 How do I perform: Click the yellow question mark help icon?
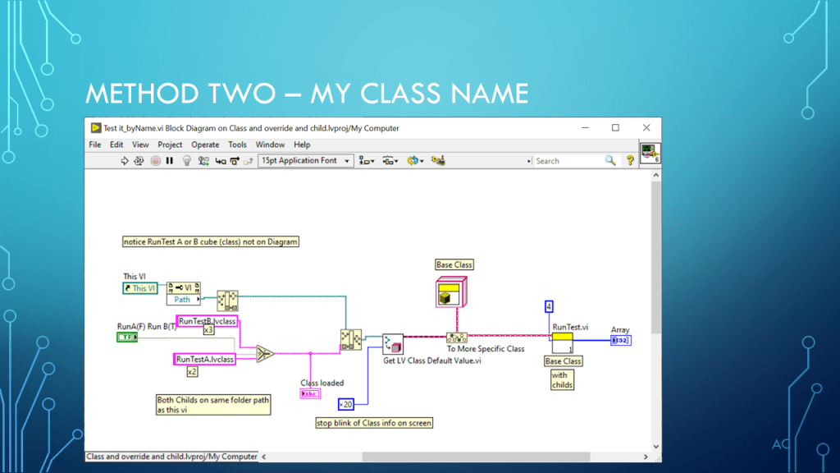pyautogui.click(x=630, y=161)
